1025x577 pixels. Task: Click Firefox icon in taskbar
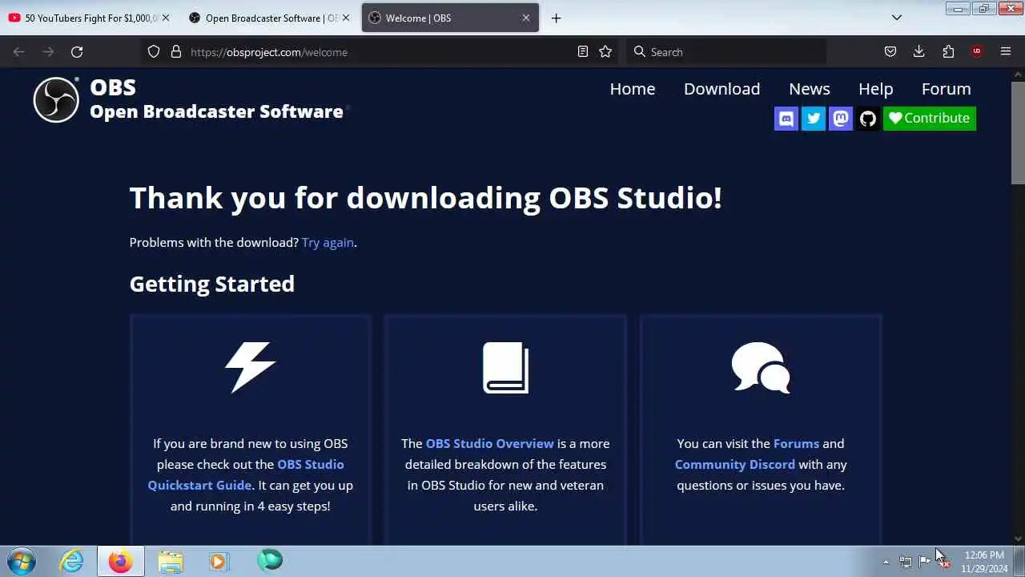point(121,561)
